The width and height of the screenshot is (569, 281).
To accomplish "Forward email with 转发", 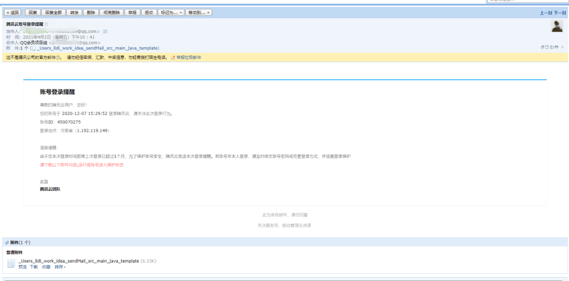I will pyautogui.click(x=74, y=12).
